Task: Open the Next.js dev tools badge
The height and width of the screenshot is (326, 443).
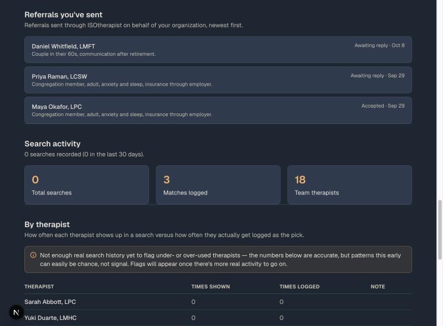Action: (16, 312)
